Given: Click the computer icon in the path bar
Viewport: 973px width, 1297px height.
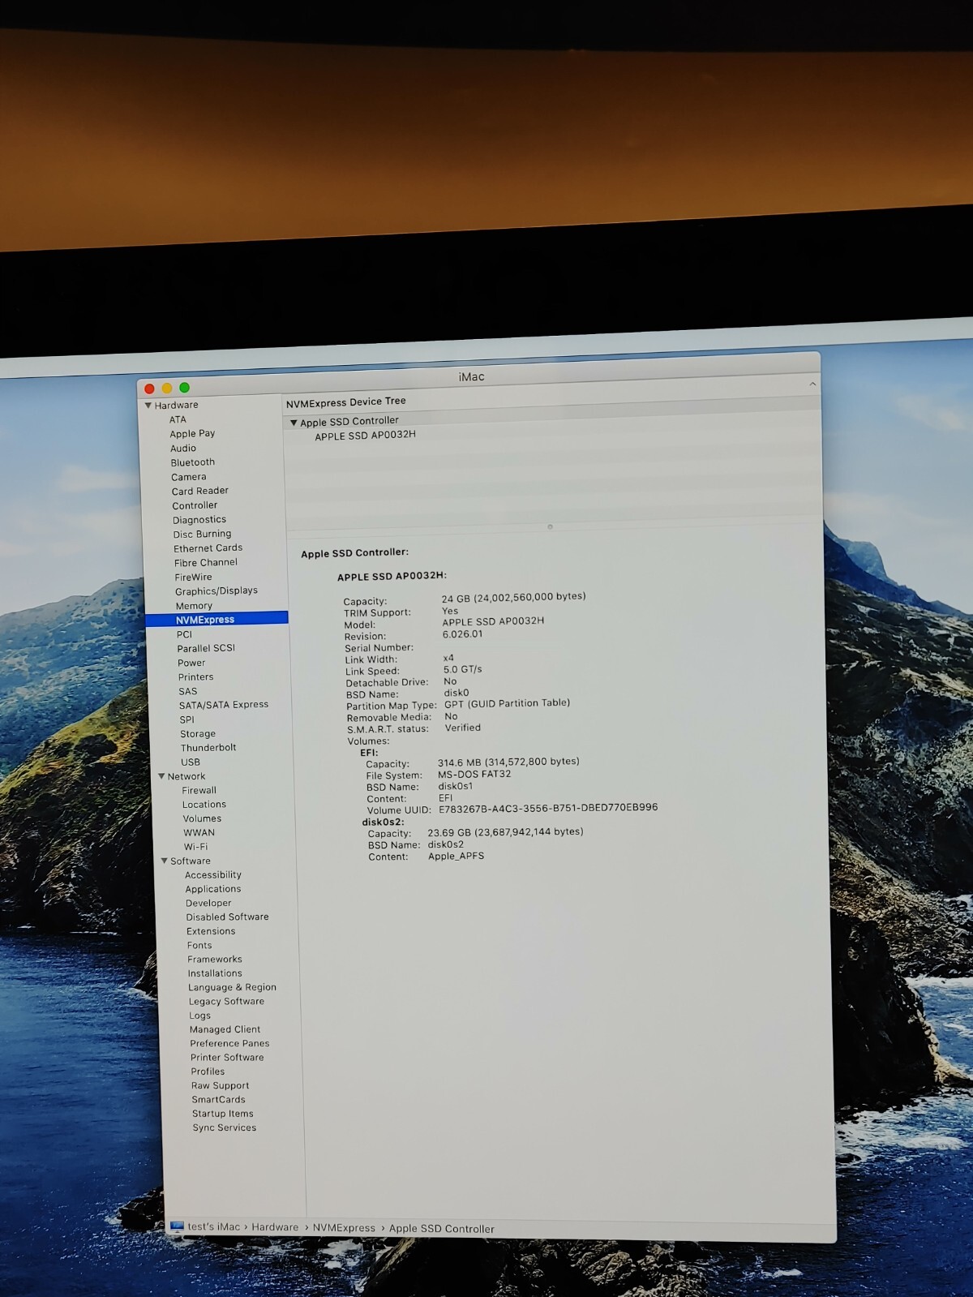Looking at the screenshot, I should click(178, 1226).
